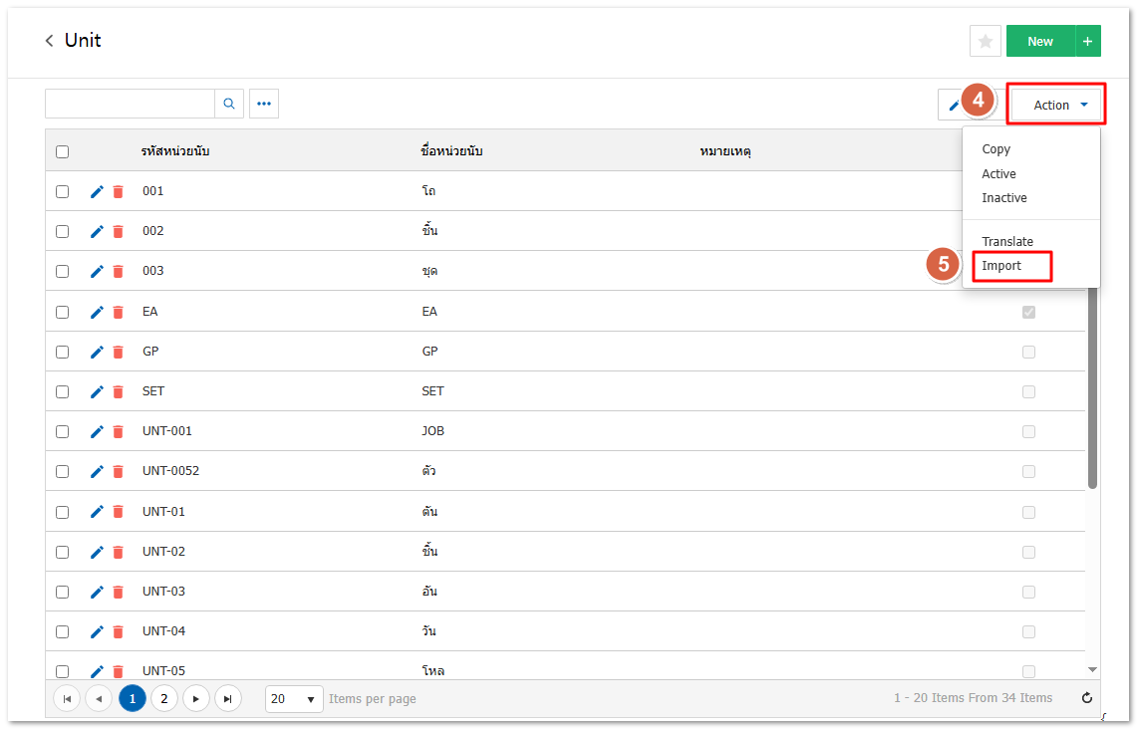Edit the SET unit using pencil icon
The width and height of the screenshot is (1137, 729).
(x=97, y=391)
